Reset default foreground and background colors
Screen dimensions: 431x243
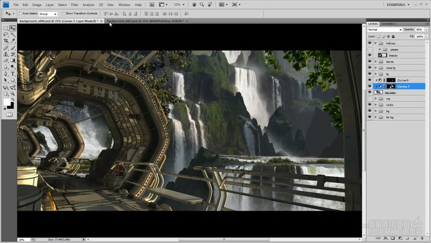(4, 108)
